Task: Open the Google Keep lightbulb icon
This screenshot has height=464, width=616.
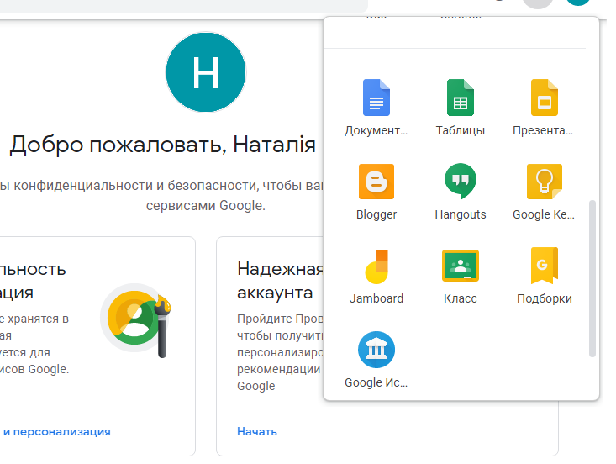Action: (544, 182)
